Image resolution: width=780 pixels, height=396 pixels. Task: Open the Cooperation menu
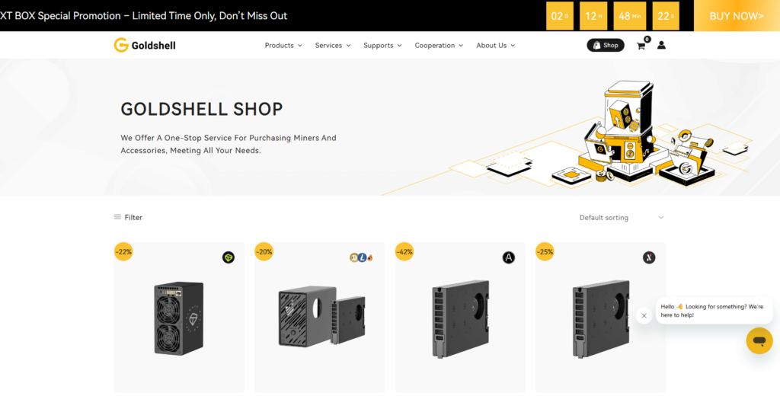point(439,46)
